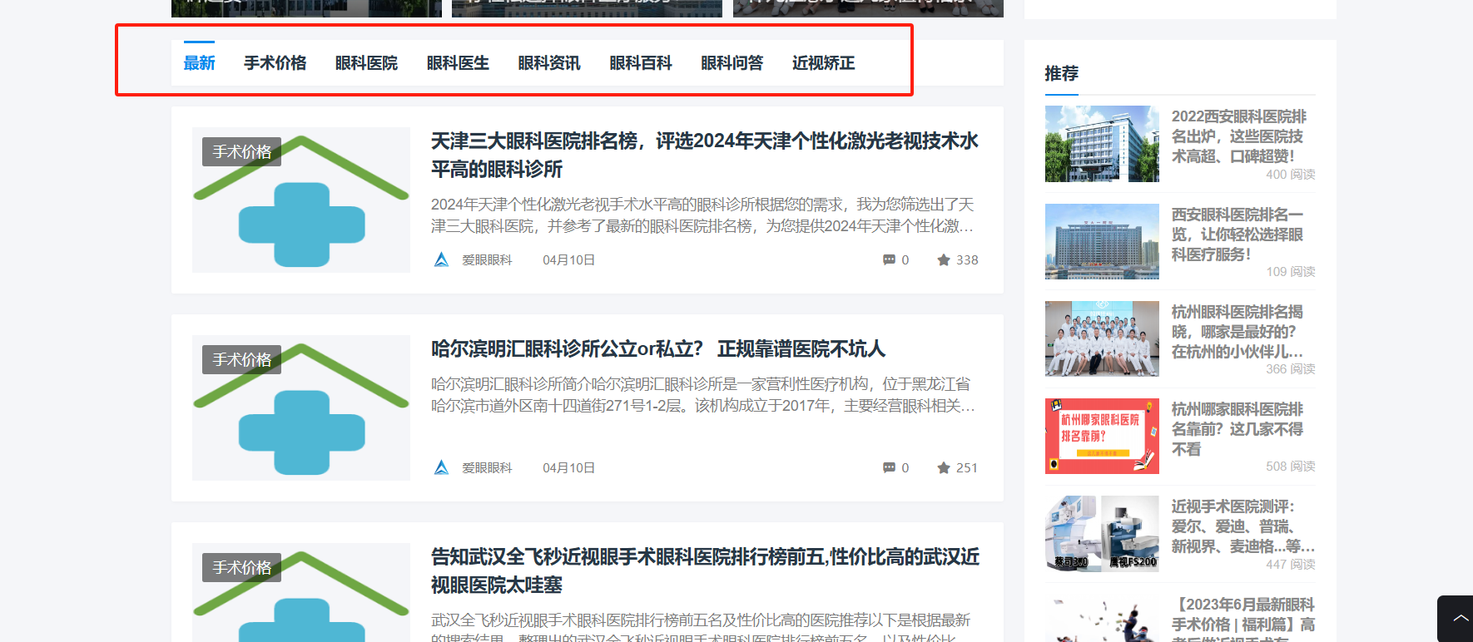1473x642 pixels.
Task: Switch to the 眼科资讯 tab
Action: pos(549,63)
